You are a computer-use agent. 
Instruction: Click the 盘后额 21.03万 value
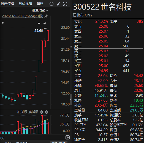tap(137, 110)
